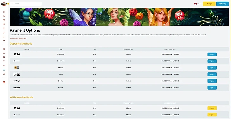Click the stopwatch icon in the sidebar
The width and height of the screenshot is (231, 119).
4,24
